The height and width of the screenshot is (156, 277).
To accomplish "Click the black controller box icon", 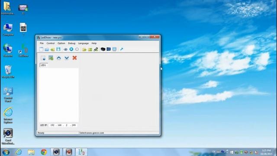I will click(x=103, y=49).
